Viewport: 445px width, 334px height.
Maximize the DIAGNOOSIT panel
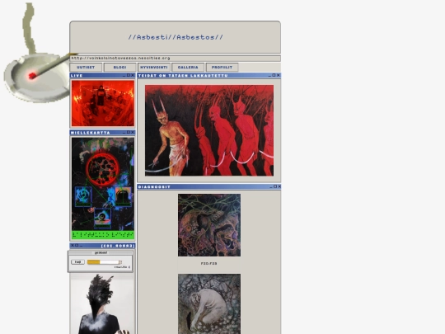point(275,186)
